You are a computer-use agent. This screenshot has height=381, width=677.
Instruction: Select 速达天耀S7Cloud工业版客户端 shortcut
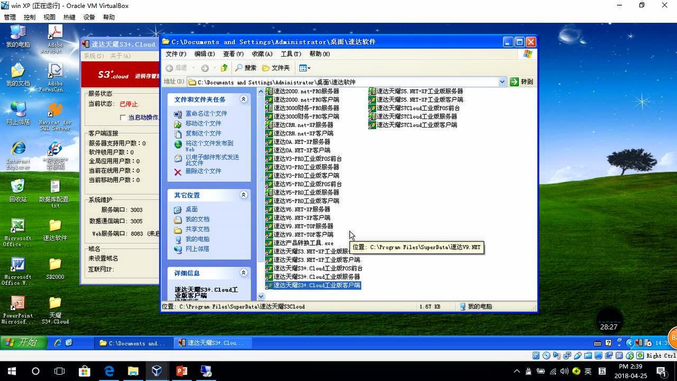[x=413, y=125]
